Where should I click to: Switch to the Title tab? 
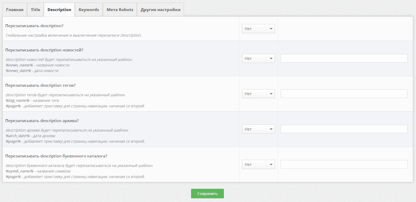click(35, 10)
